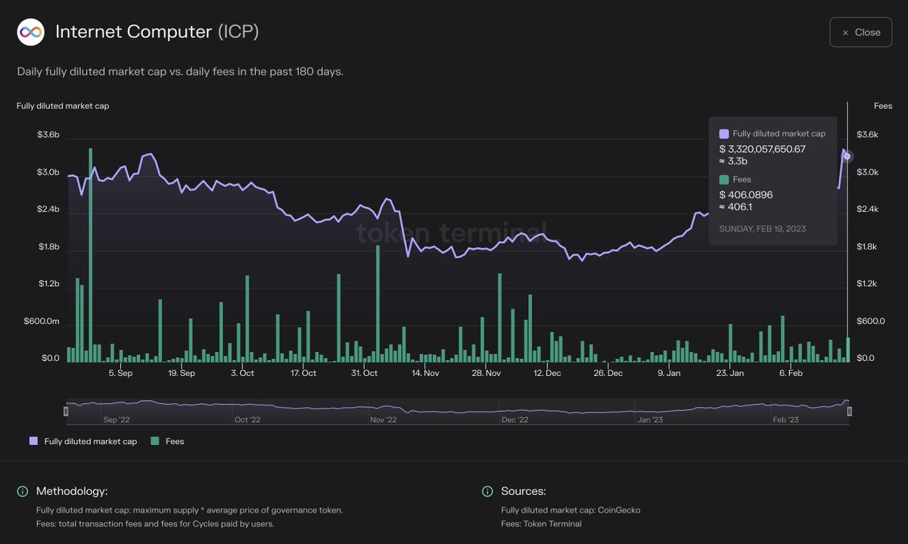Click the token terminal watermark on the chart
Screen dimensions: 908x544
click(x=452, y=231)
